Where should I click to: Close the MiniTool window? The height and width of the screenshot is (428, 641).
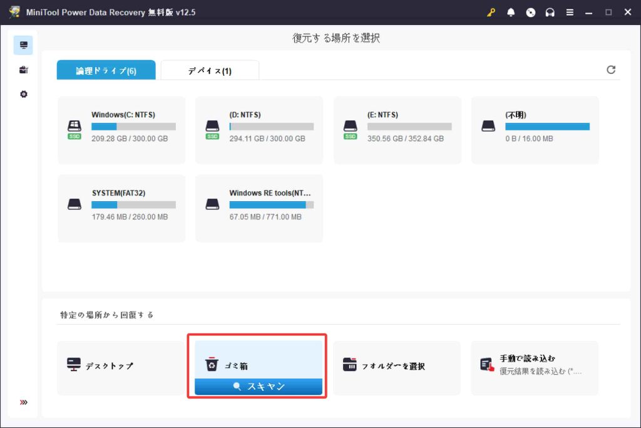(x=628, y=13)
